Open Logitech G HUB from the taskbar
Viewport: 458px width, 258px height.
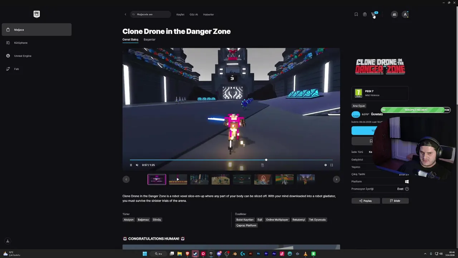pos(243,254)
